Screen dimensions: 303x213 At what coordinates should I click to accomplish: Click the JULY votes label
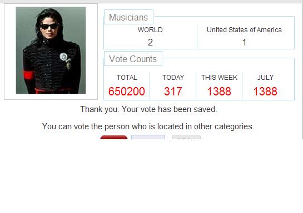pos(265,78)
